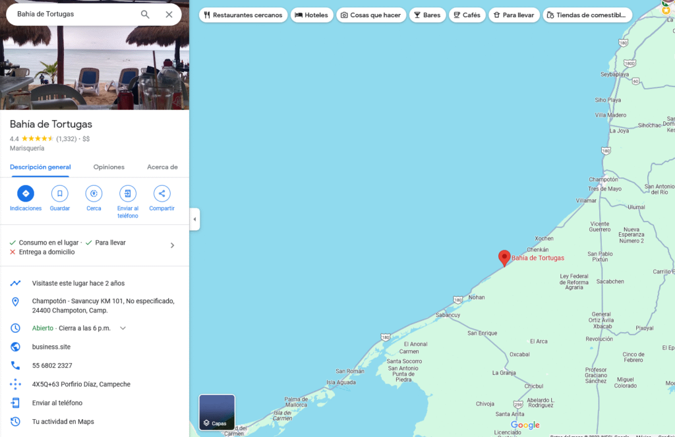This screenshot has height=437, width=675.
Task: Share place using the Compartir icon
Action: click(x=161, y=194)
